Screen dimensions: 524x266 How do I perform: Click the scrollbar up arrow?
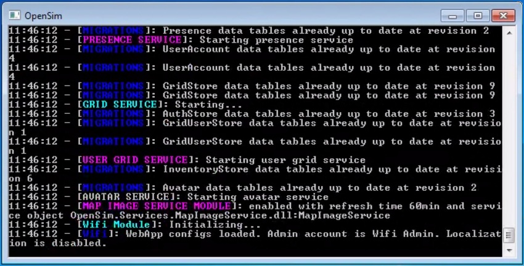click(x=509, y=33)
